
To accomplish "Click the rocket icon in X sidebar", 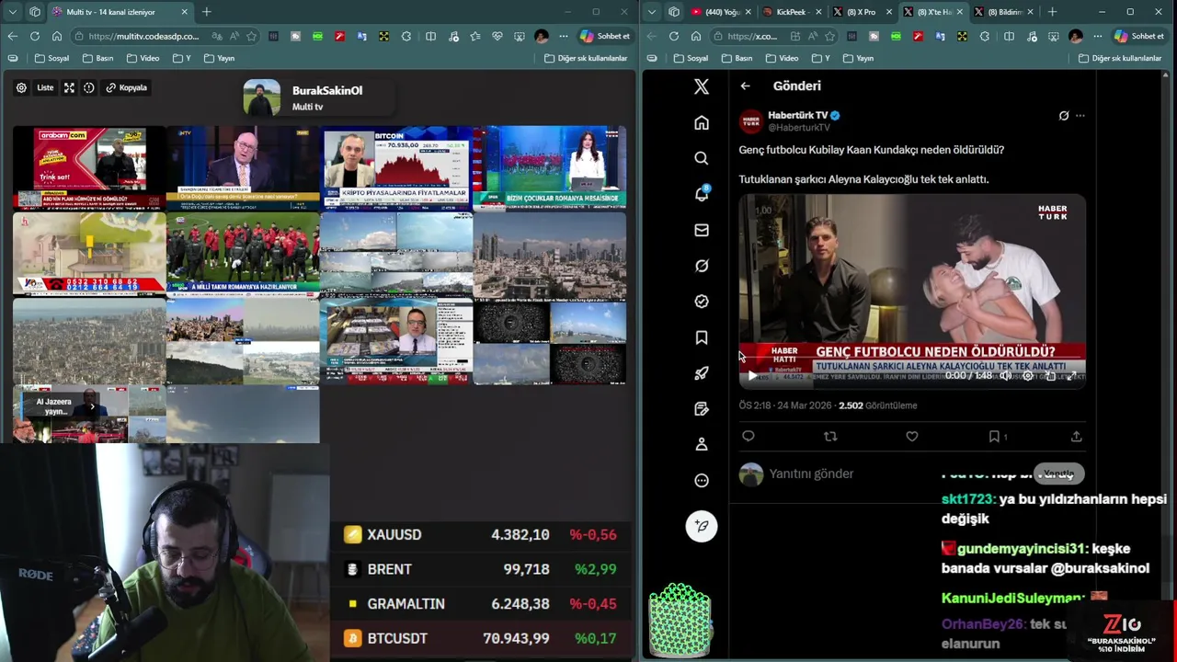I will [x=702, y=373].
